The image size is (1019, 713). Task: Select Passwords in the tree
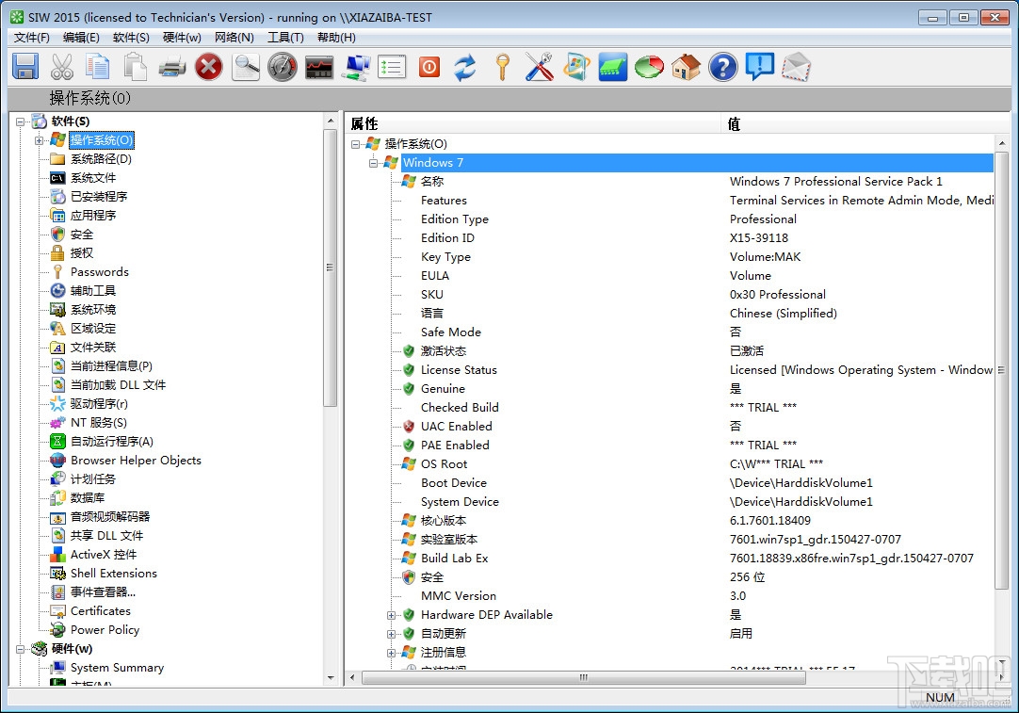[100, 272]
